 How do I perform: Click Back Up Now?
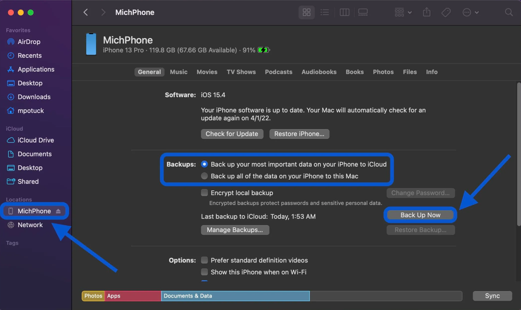(x=420, y=215)
